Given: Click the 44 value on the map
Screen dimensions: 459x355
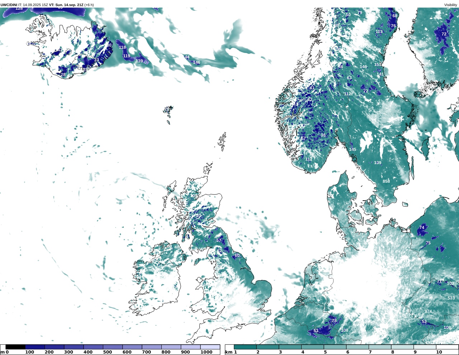Looking at the screenshot, I should [x=187, y=57].
